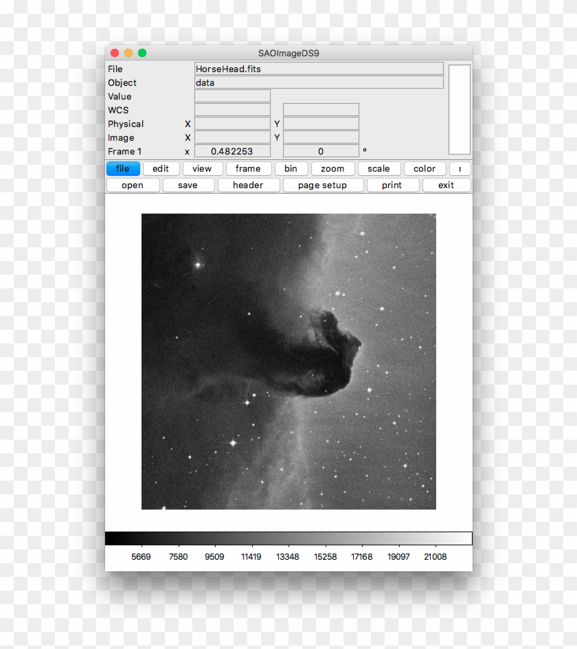
Task: Open the bin menu
Action: (291, 168)
